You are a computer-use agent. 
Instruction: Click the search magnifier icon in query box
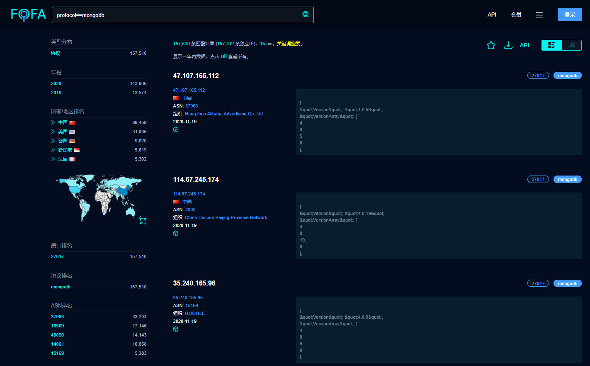click(x=306, y=15)
